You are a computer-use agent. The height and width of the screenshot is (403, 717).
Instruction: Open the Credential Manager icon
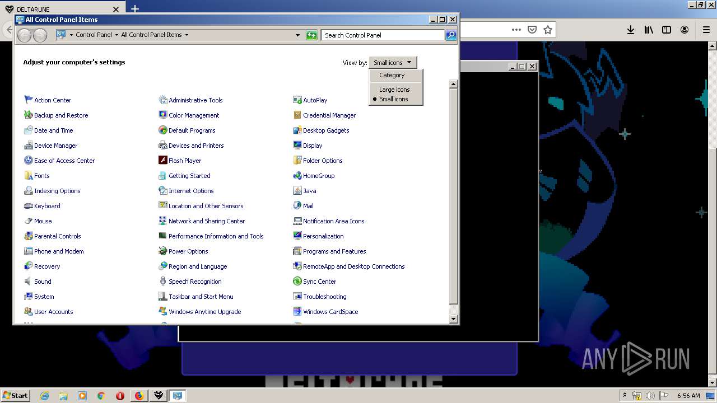pos(297,115)
